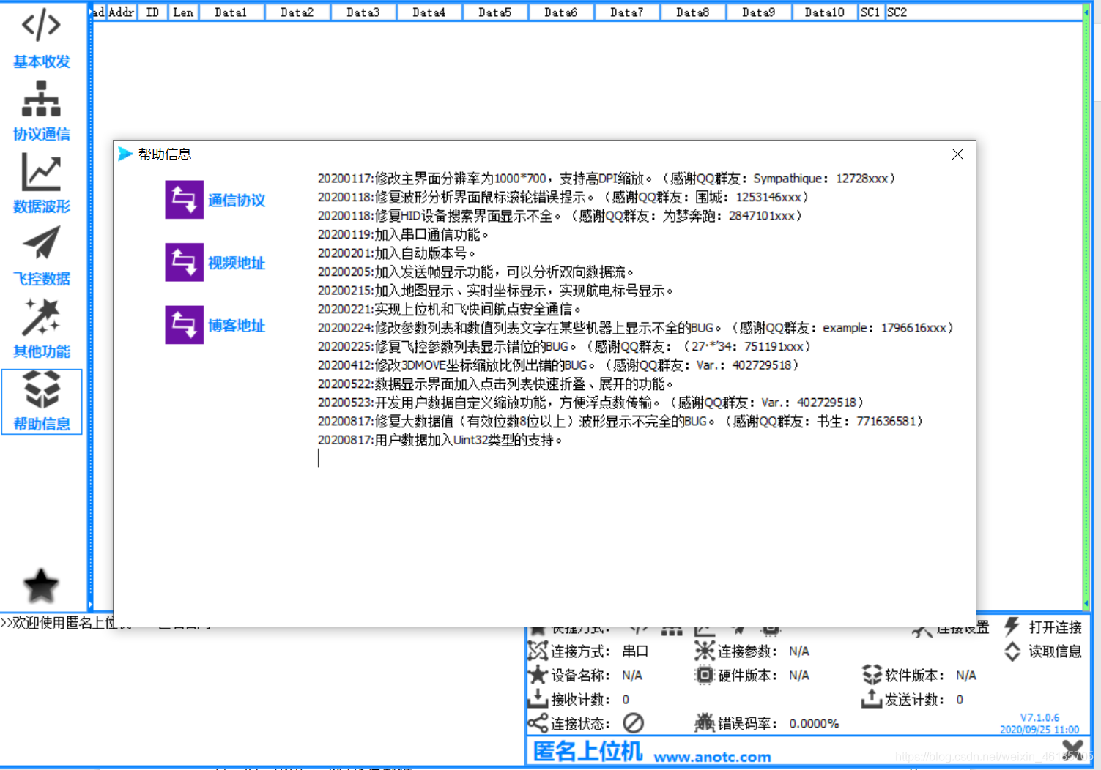This screenshot has width=1101, height=770.
Task: Click changelog line 20200201 自动版本号
Action: (396, 253)
